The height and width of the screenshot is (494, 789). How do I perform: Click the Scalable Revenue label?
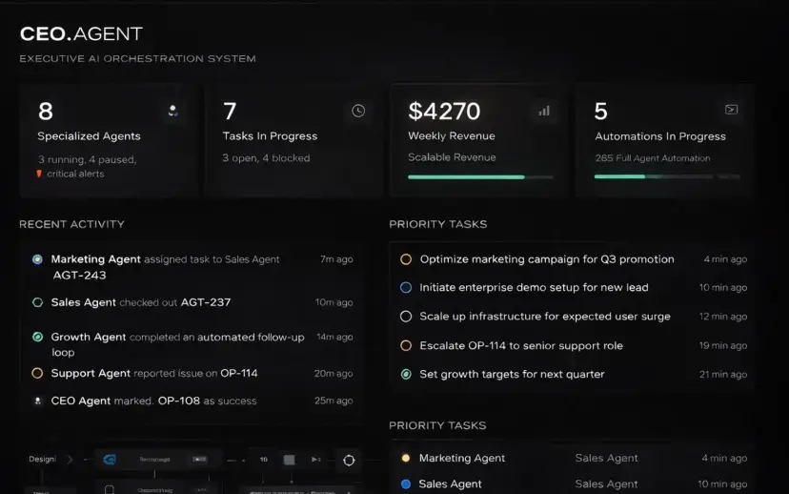tap(452, 157)
